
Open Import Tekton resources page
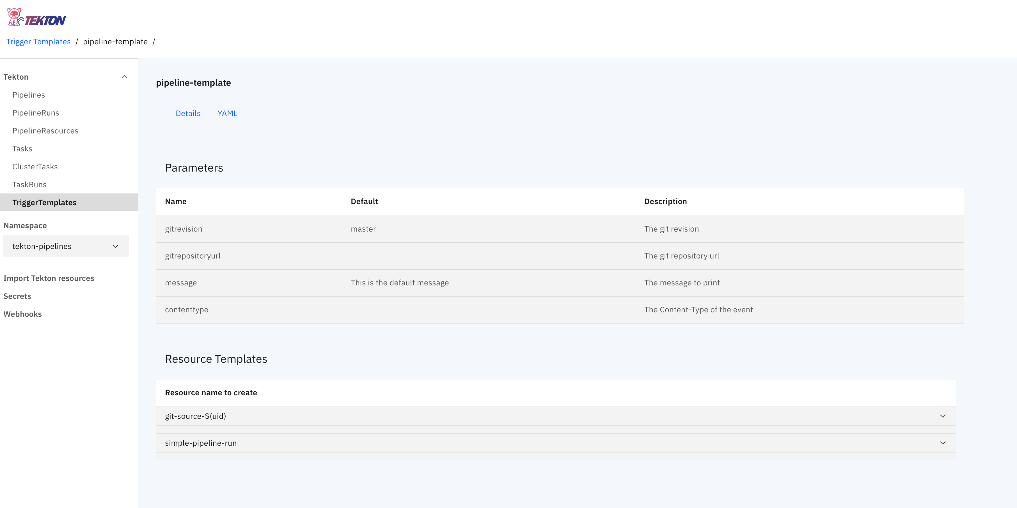49,278
